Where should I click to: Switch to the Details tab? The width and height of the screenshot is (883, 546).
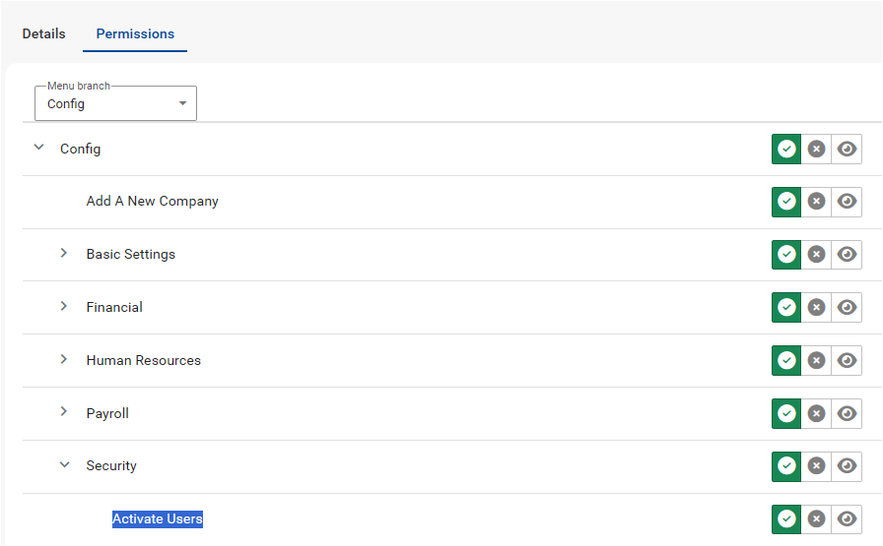pos(44,33)
